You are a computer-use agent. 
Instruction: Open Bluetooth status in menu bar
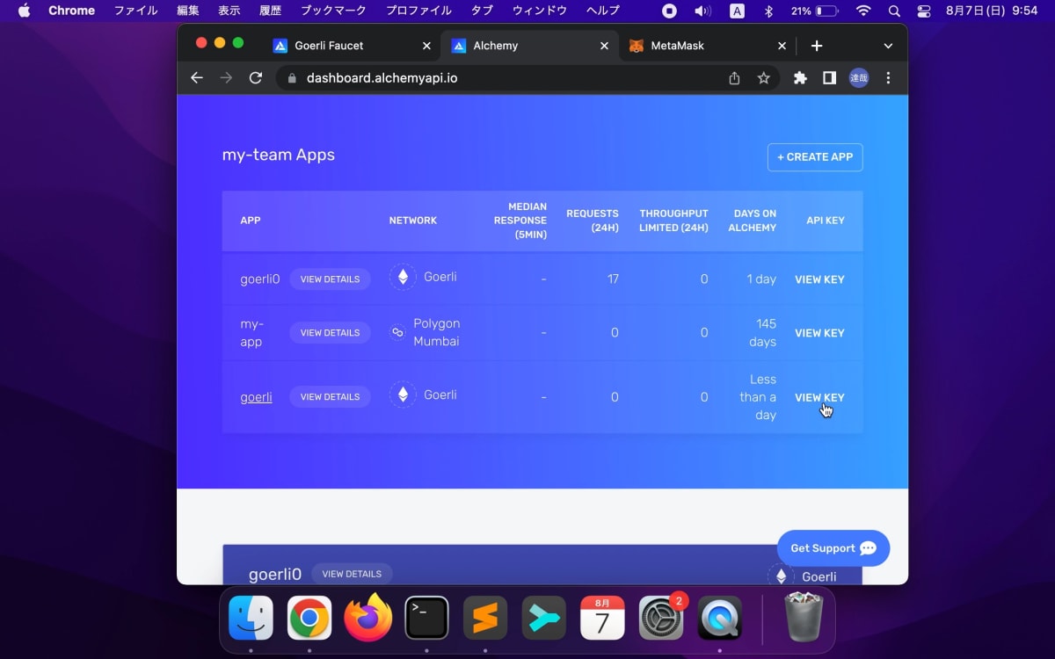pos(768,11)
